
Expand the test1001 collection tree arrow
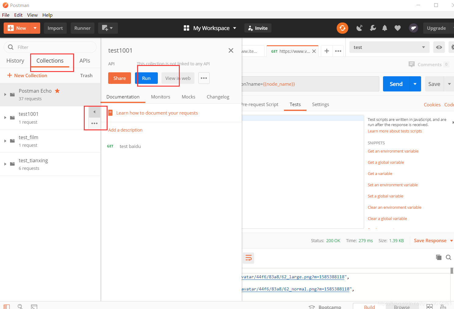pos(5,118)
